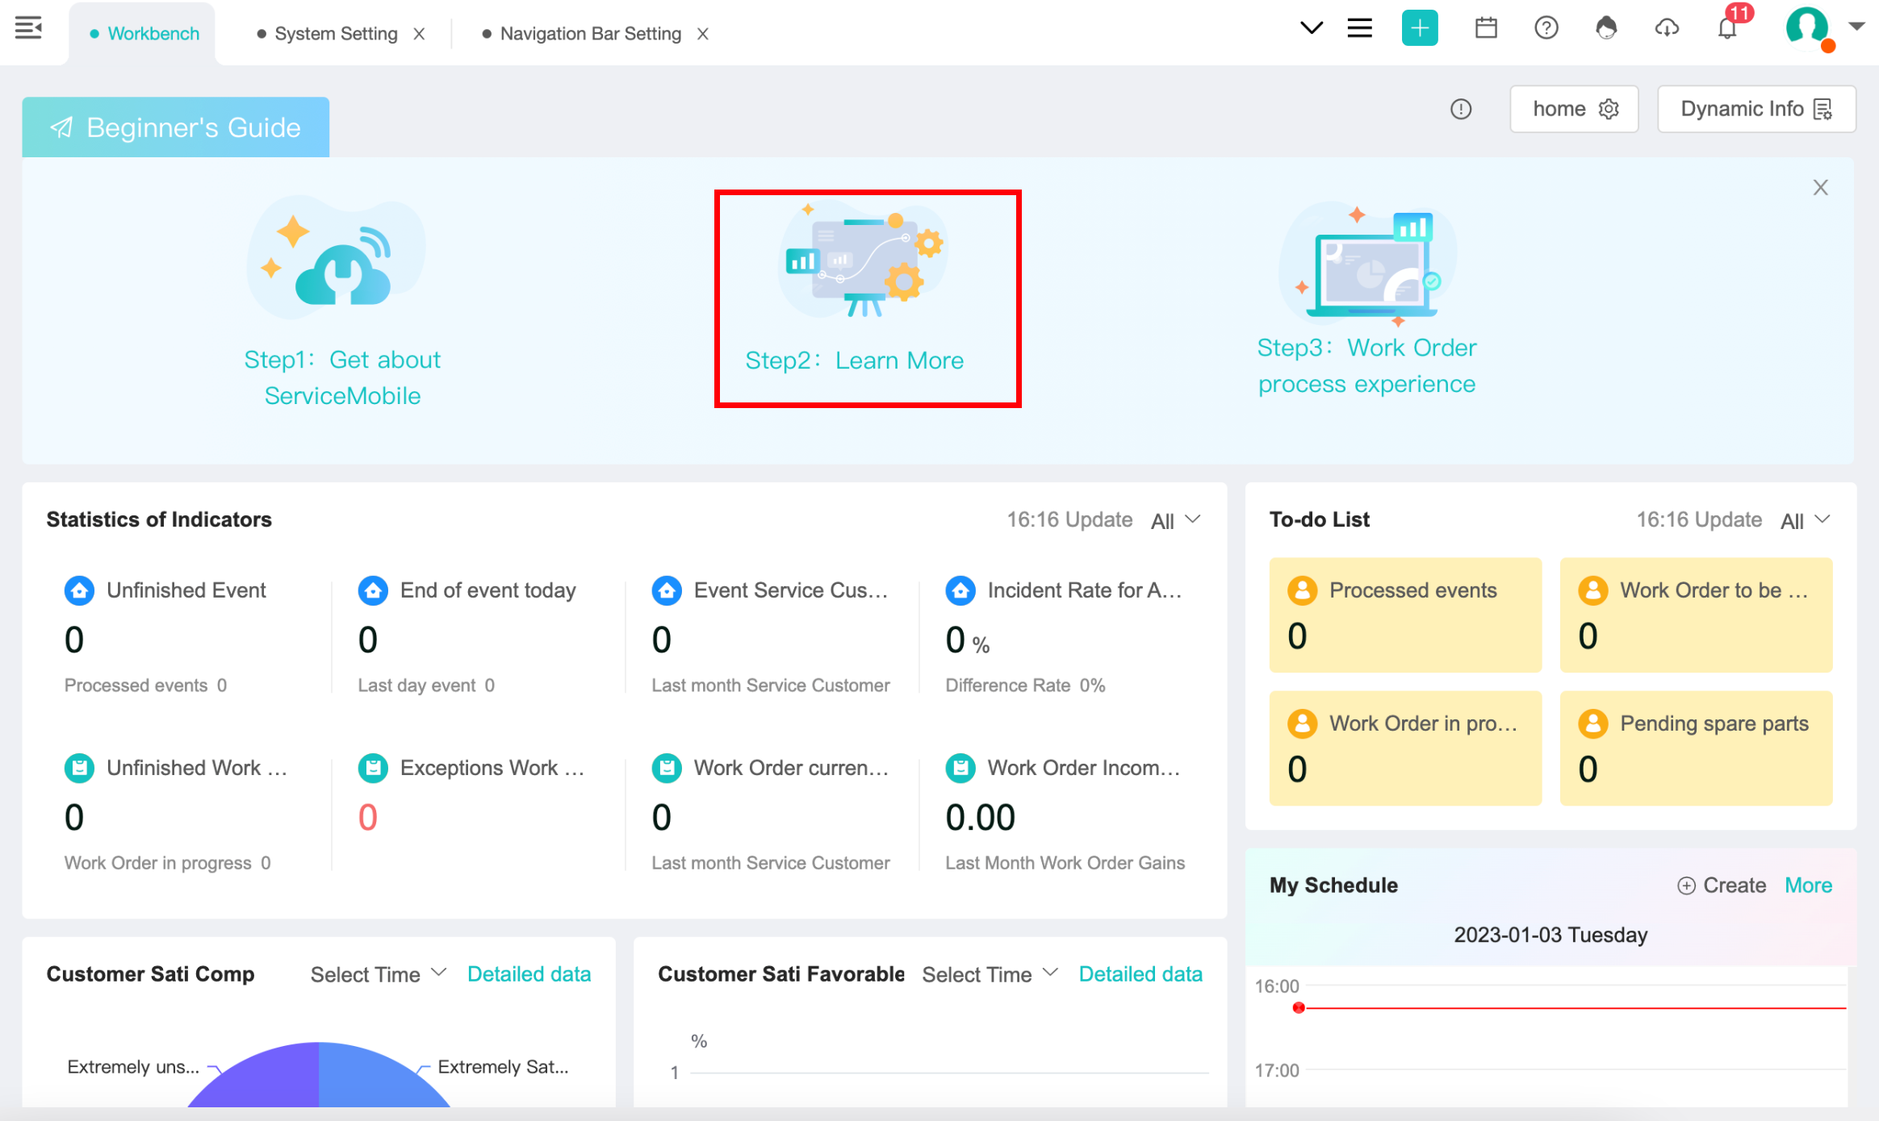Screen dimensions: 1879x1121
Task: Click the red Exceptions Work value 0
Action: (x=368, y=818)
